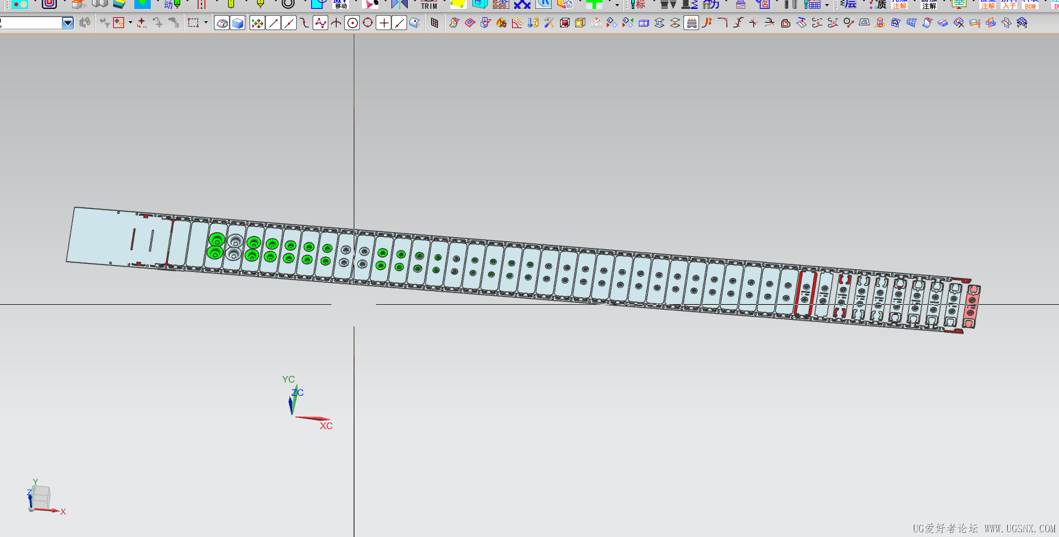Expand the arrow beside the red-square selection icon
The height and width of the screenshot is (537, 1059).
tap(130, 23)
